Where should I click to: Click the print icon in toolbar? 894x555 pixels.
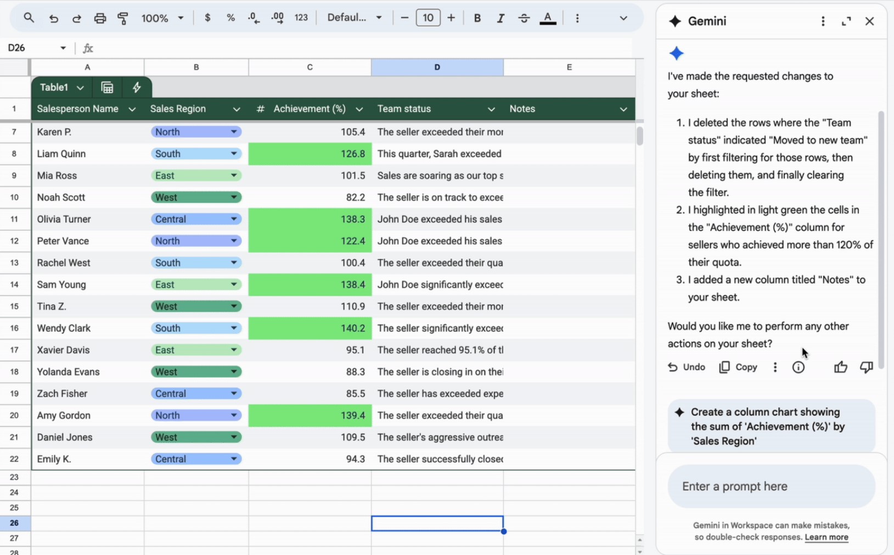pos(100,18)
